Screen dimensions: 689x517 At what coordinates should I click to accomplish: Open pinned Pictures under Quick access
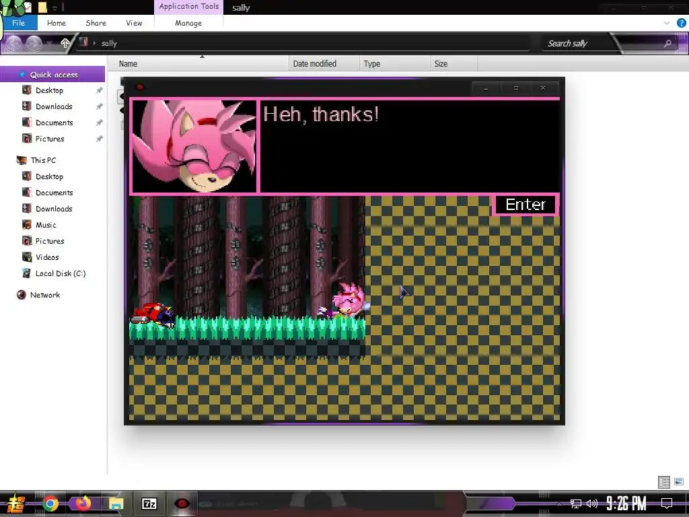point(50,139)
